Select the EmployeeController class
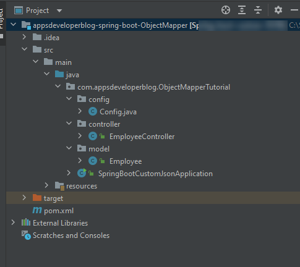The width and height of the screenshot is (300, 267). (x=142, y=137)
